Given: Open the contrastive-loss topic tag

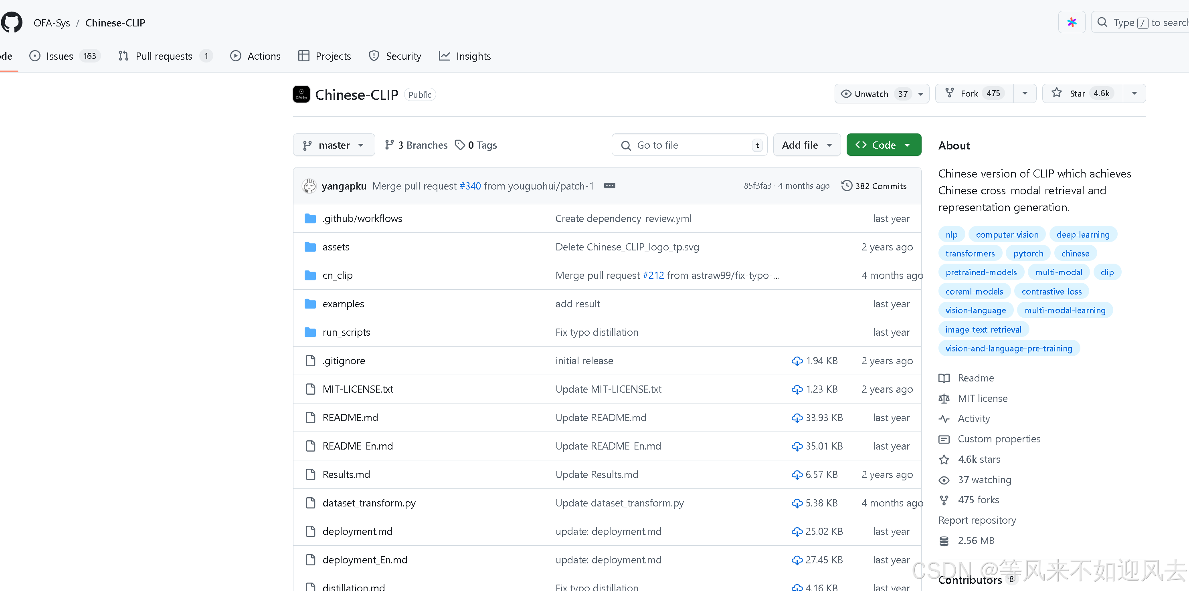Looking at the screenshot, I should tap(1051, 292).
